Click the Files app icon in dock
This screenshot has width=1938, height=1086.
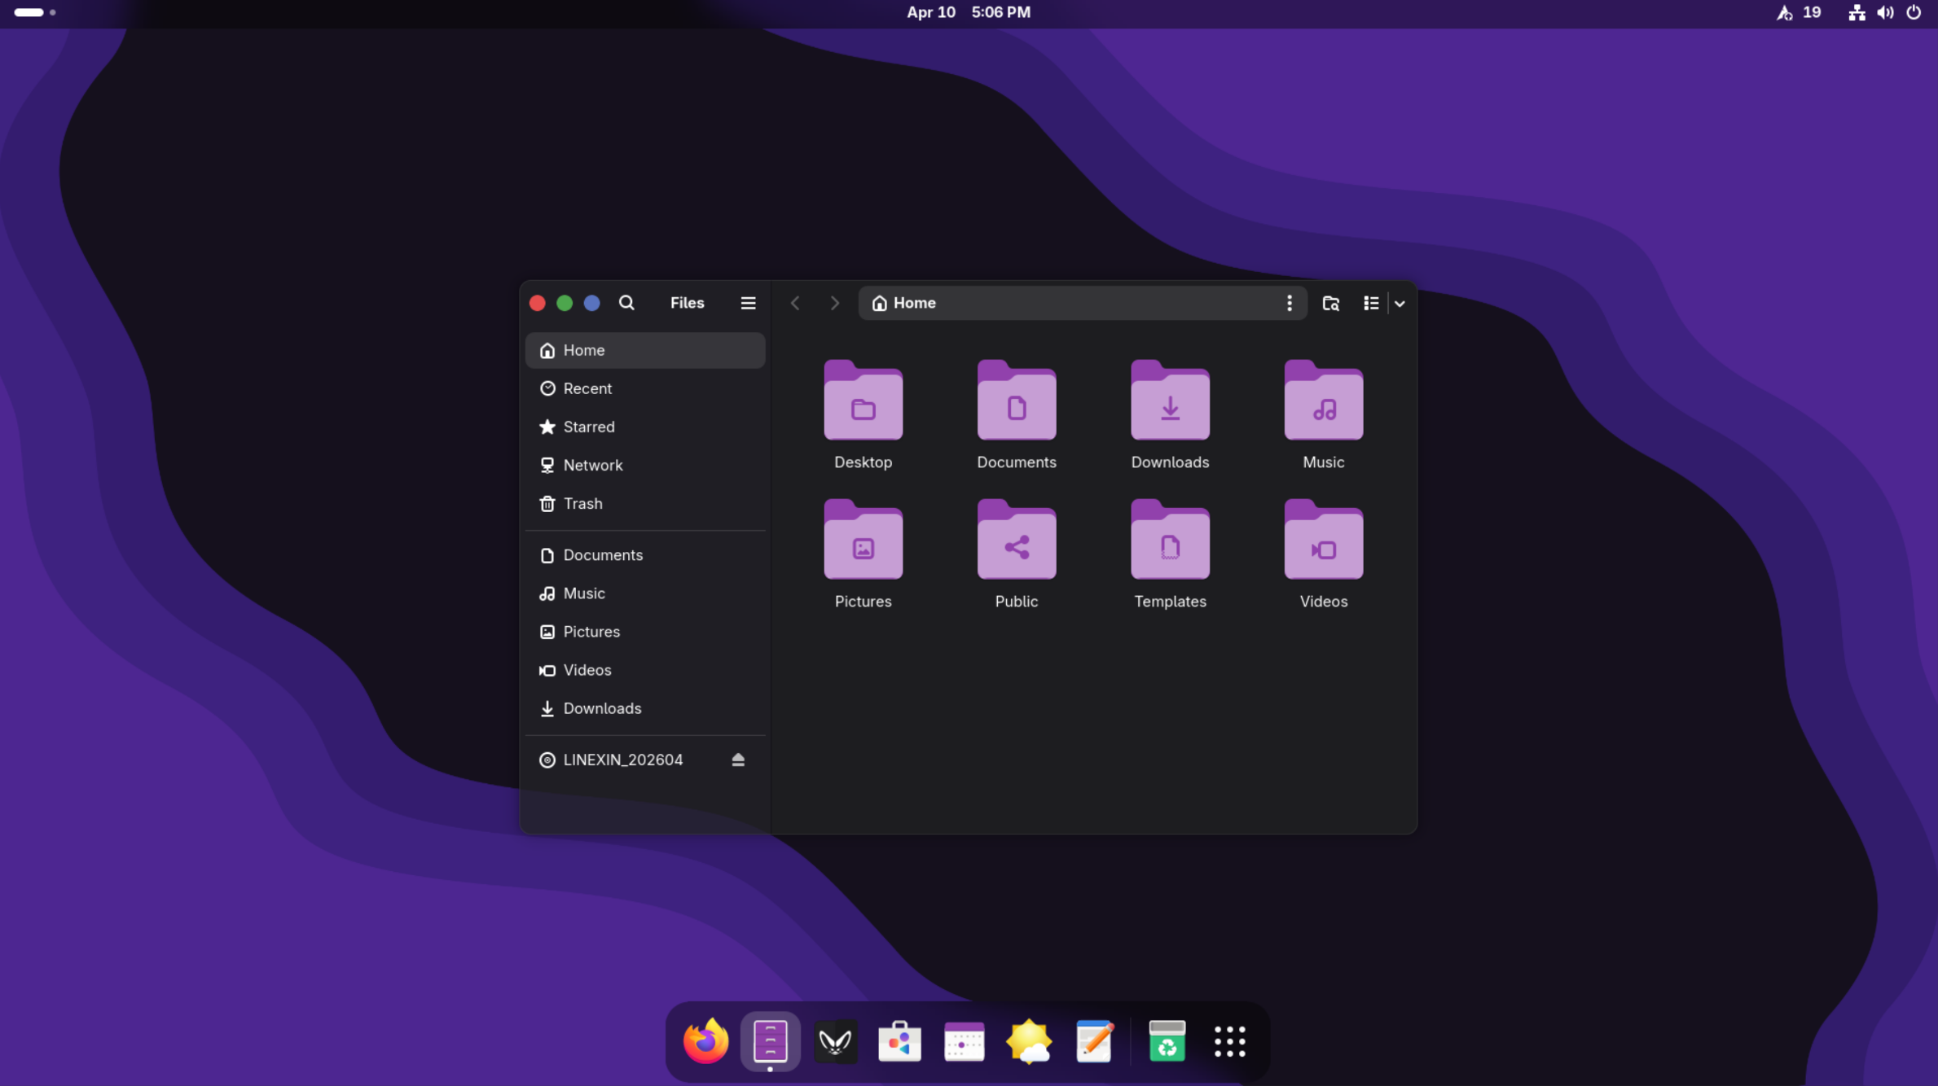770,1041
